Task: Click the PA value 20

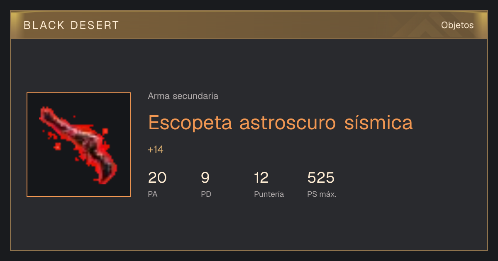Action: (157, 178)
